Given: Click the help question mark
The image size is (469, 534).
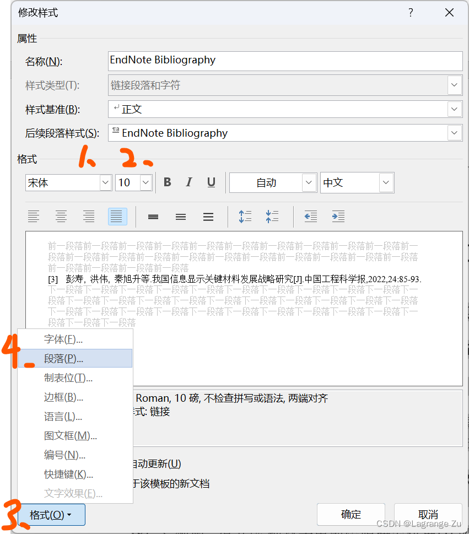Looking at the screenshot, I should coord(411,13).
